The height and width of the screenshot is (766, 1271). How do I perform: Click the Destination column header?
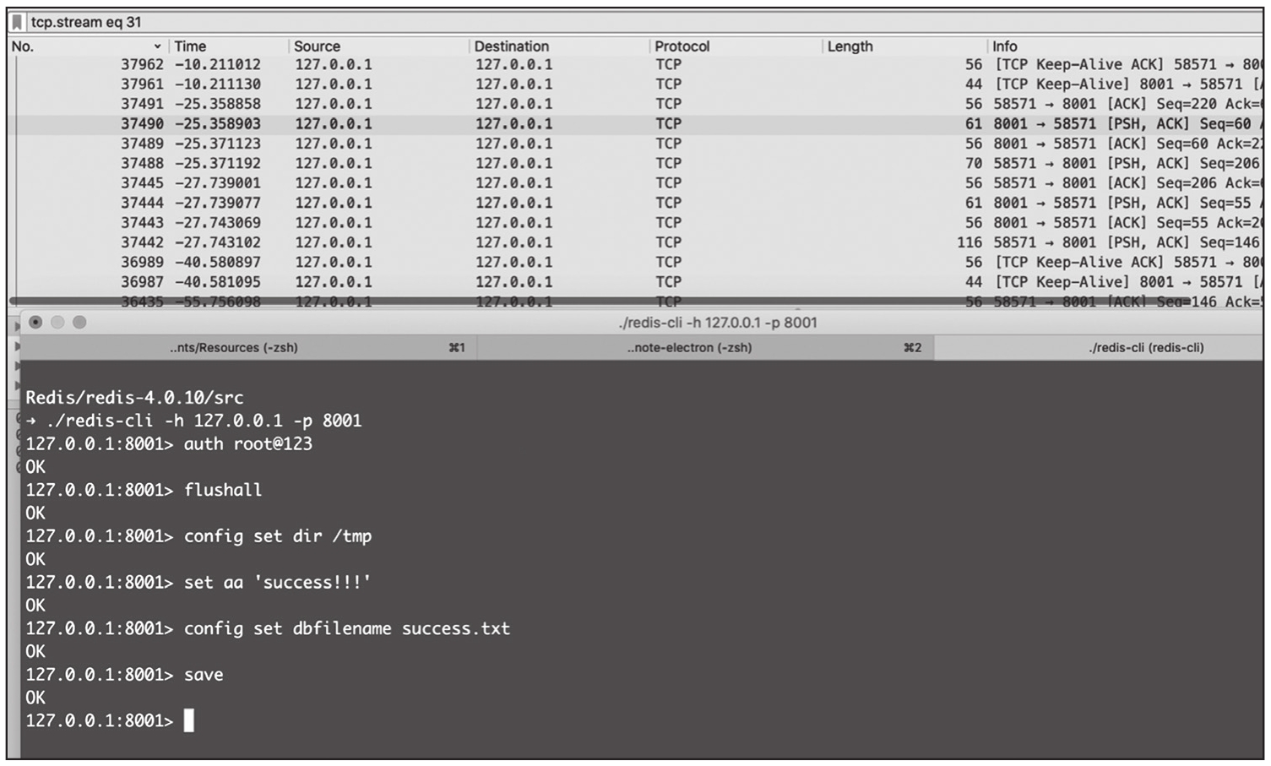512,46
